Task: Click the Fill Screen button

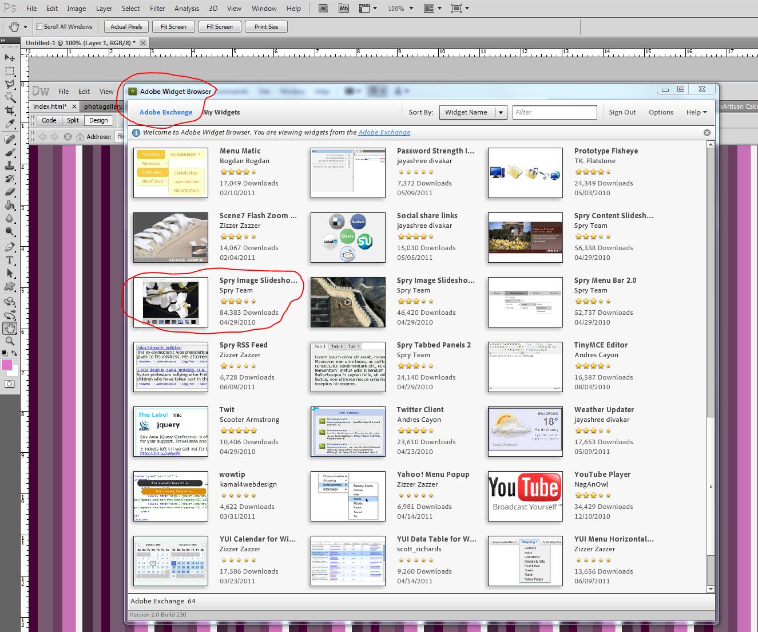Action: tap(220, 26)
